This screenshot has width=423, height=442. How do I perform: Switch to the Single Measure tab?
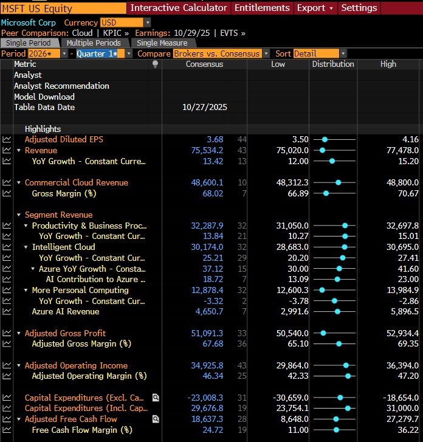(162, 43)
